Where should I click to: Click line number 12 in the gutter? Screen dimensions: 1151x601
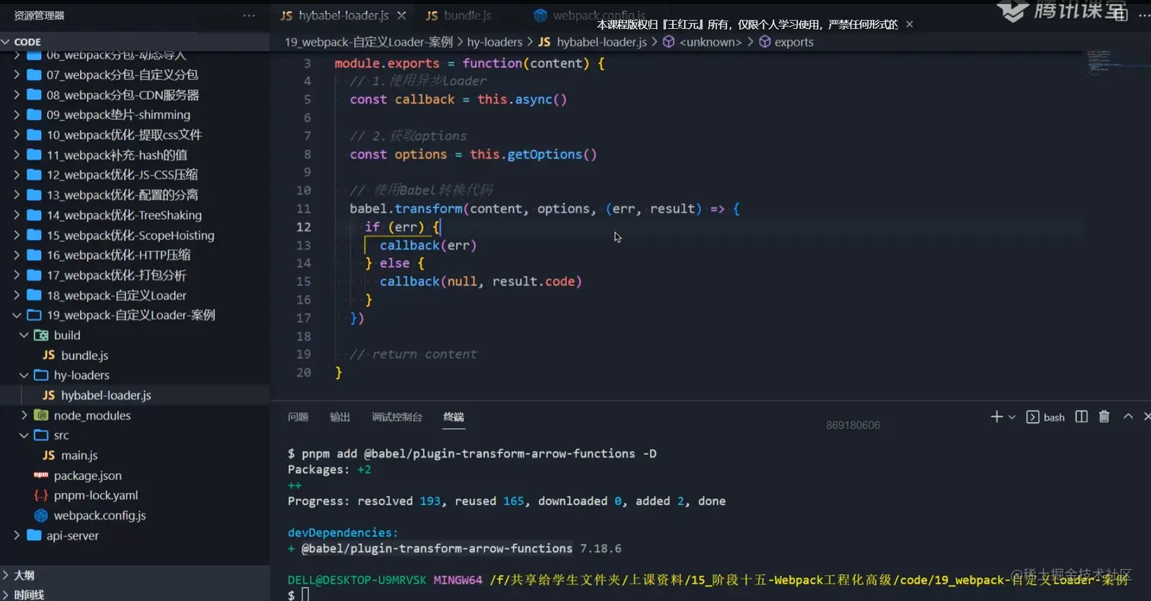click(x=303, y=227)
